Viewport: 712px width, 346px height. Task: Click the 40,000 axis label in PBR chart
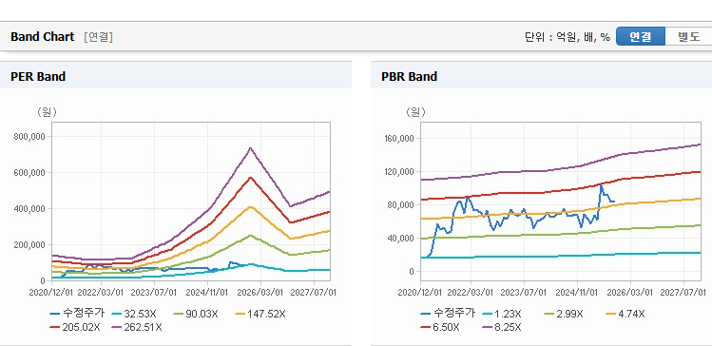(x=401, y=239)
